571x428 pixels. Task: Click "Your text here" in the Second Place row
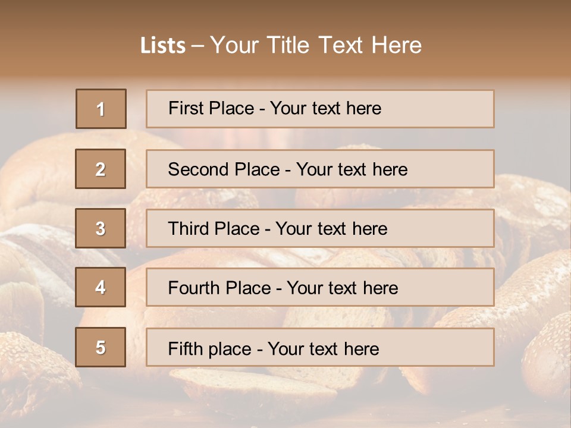pos(352,169)
